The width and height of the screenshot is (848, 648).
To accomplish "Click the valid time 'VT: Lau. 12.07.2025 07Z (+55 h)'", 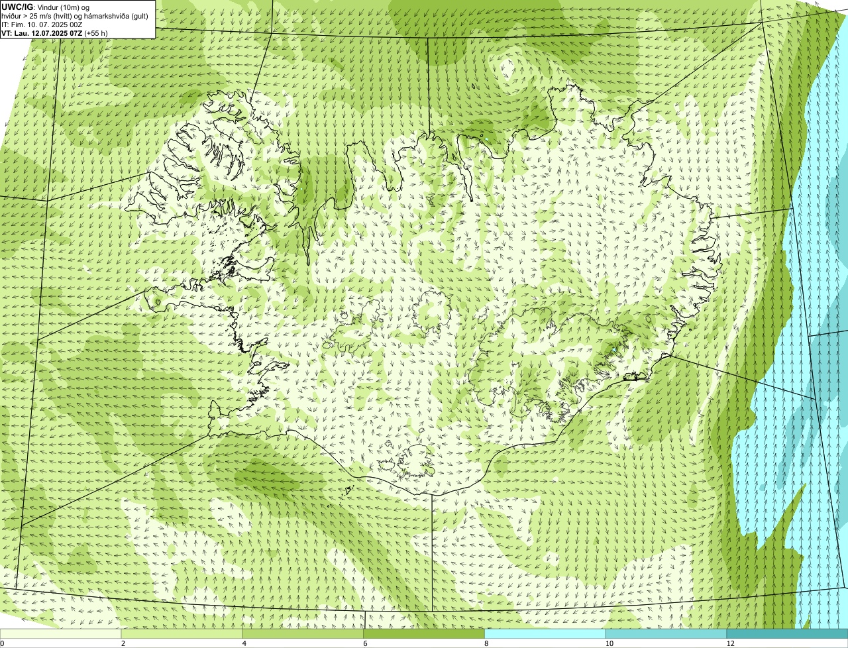I will [x=55, y=32].
